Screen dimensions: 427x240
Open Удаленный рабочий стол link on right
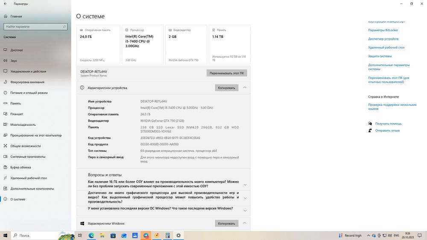pos(386,48)
